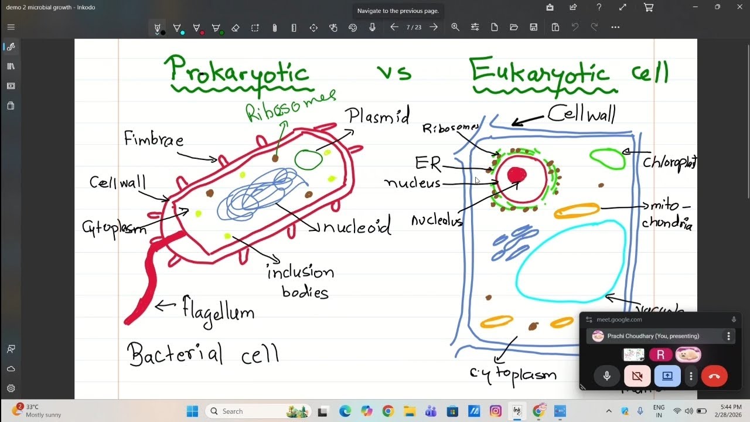
Task: Open File Explorer from taskbar
Action: 410,411
